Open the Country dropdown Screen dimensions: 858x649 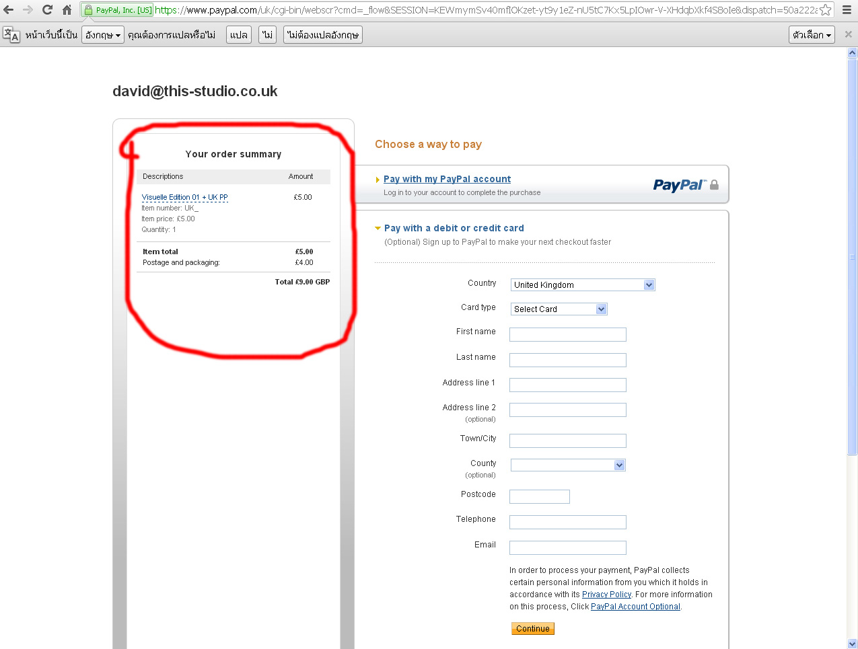pos(583,285)
